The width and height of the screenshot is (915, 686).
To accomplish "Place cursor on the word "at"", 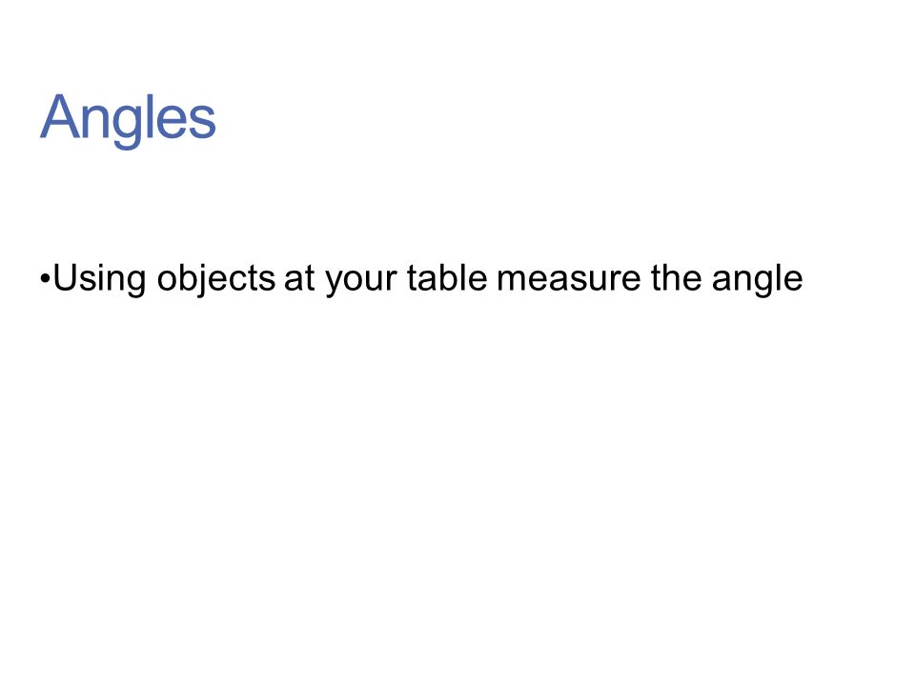I will (x=299, y=279).
